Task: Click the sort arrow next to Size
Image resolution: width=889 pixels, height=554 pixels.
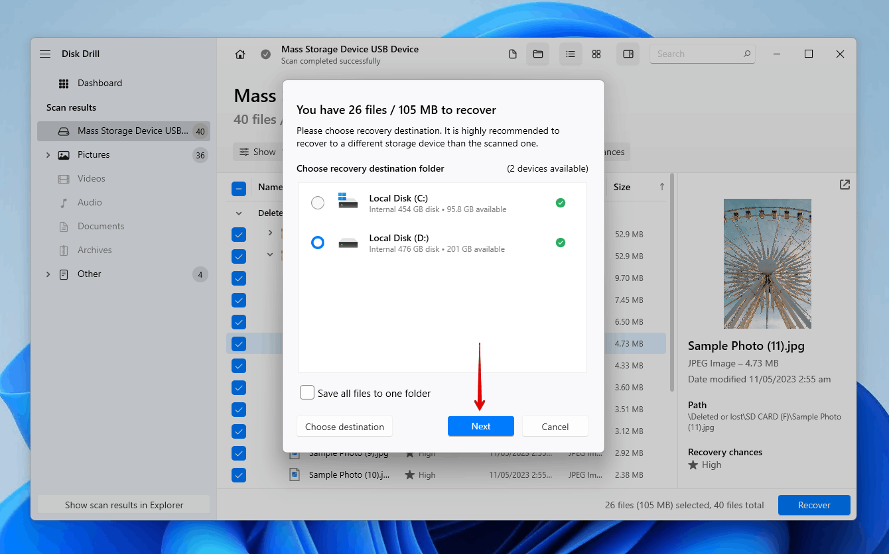Action: click(661, 187)
